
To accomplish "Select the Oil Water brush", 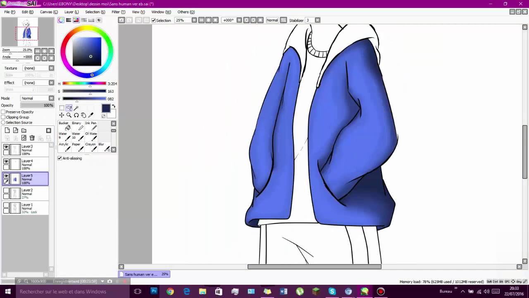I will pyautogui.click(x=91, y=137).
